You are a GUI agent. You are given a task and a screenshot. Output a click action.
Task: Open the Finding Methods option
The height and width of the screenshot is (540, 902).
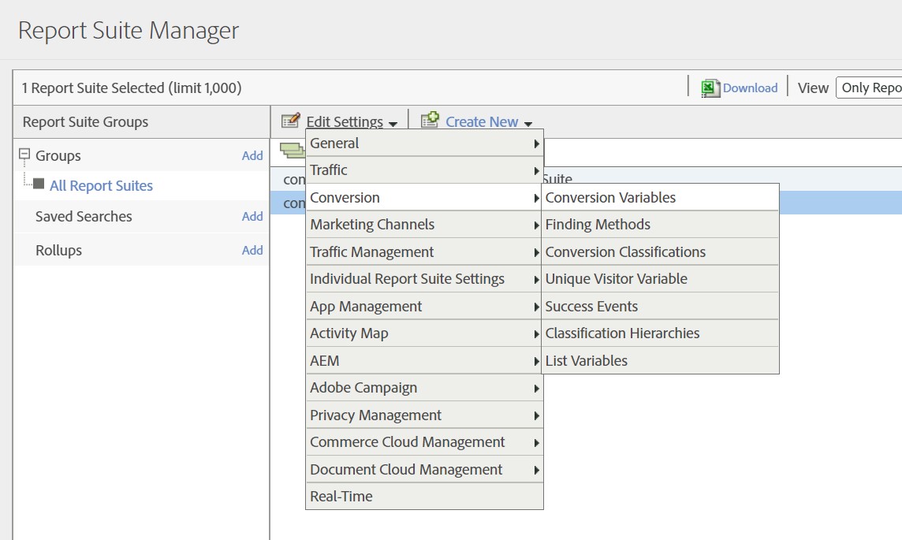pyautogui.click(x=598, y=225)
